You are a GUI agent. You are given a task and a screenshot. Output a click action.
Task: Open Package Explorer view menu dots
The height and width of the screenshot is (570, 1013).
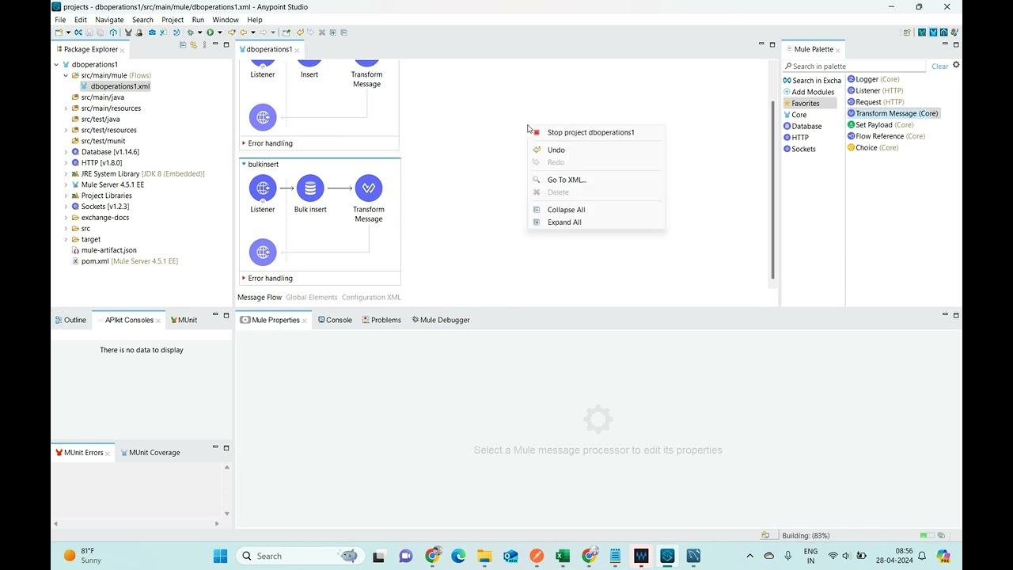click(x=204, y=44)
